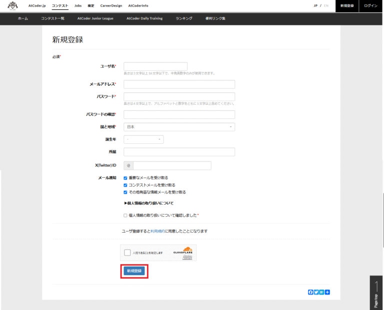The height and width of the screenshot is (310, 384).
Task: Toggle コンテストメールを受け取る checkbox
Action: 125,185
